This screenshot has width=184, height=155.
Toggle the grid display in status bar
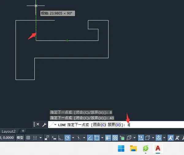point(28,138)
